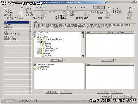Click 레지스트리 link under step 2
Image resolution: width=138 pixels, height=104 pixels.
point(30,11)
